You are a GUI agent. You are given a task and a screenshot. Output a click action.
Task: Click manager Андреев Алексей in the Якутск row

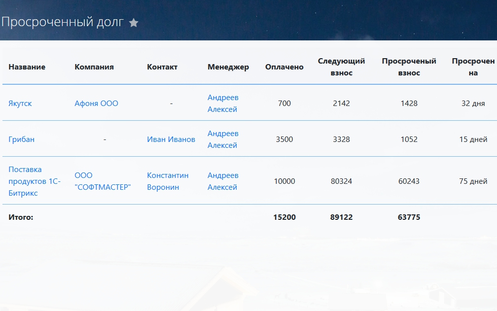(x=223, y=104)
